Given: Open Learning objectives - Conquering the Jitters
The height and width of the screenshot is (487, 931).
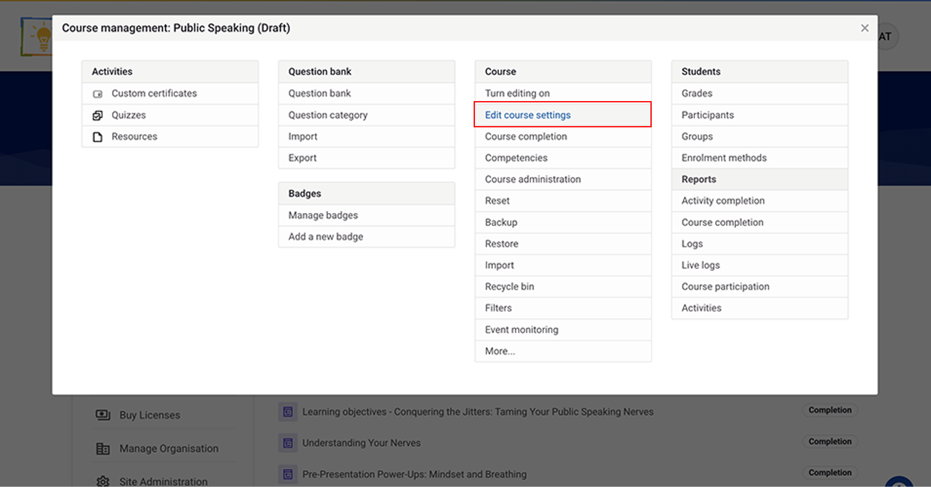Looking at the screenshot, I should [478, 412].
